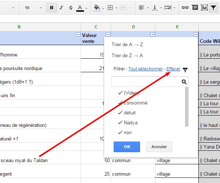Sort with Trier de Z → A
Screen dimensions: 220x183
coord(127,55)
